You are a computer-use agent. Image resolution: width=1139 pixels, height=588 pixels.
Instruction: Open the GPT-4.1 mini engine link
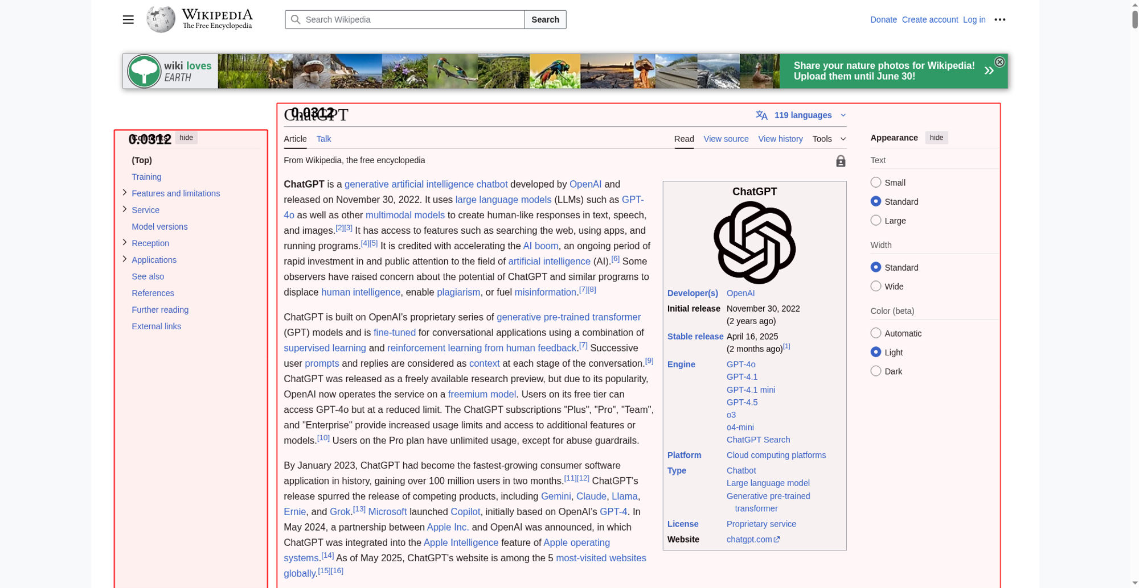751,390
